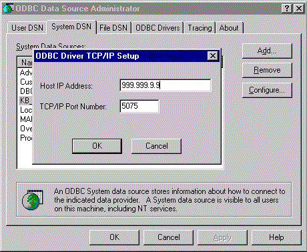The image size is (307, 252).
Task: Focus the TCP/IP Port Number field
Action: [139, 106]
